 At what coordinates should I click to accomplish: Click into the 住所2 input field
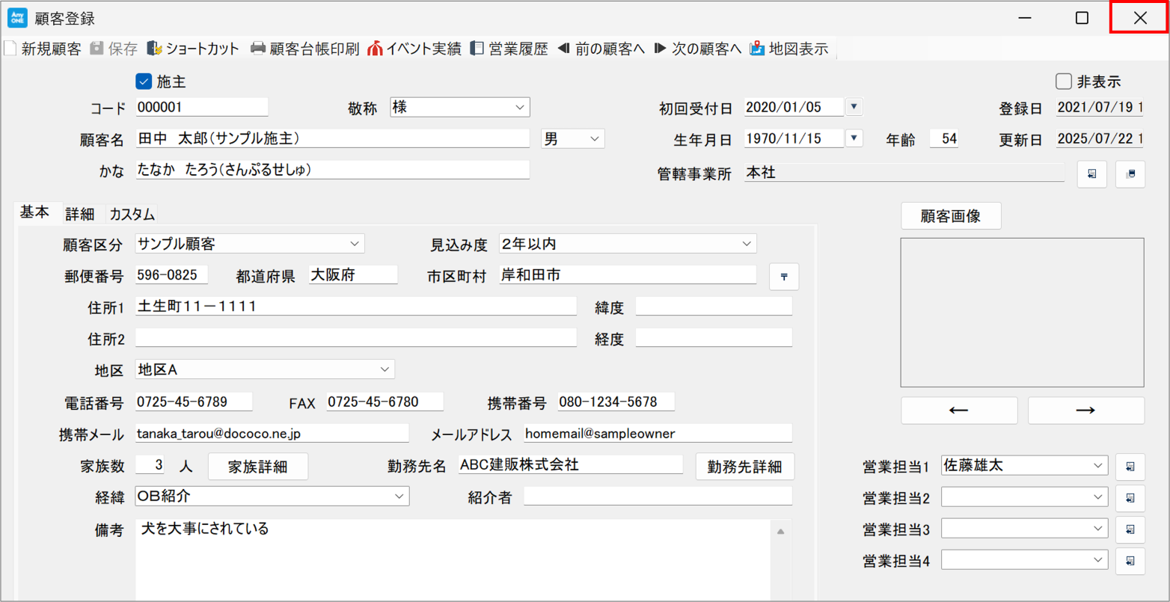point(355,338)
